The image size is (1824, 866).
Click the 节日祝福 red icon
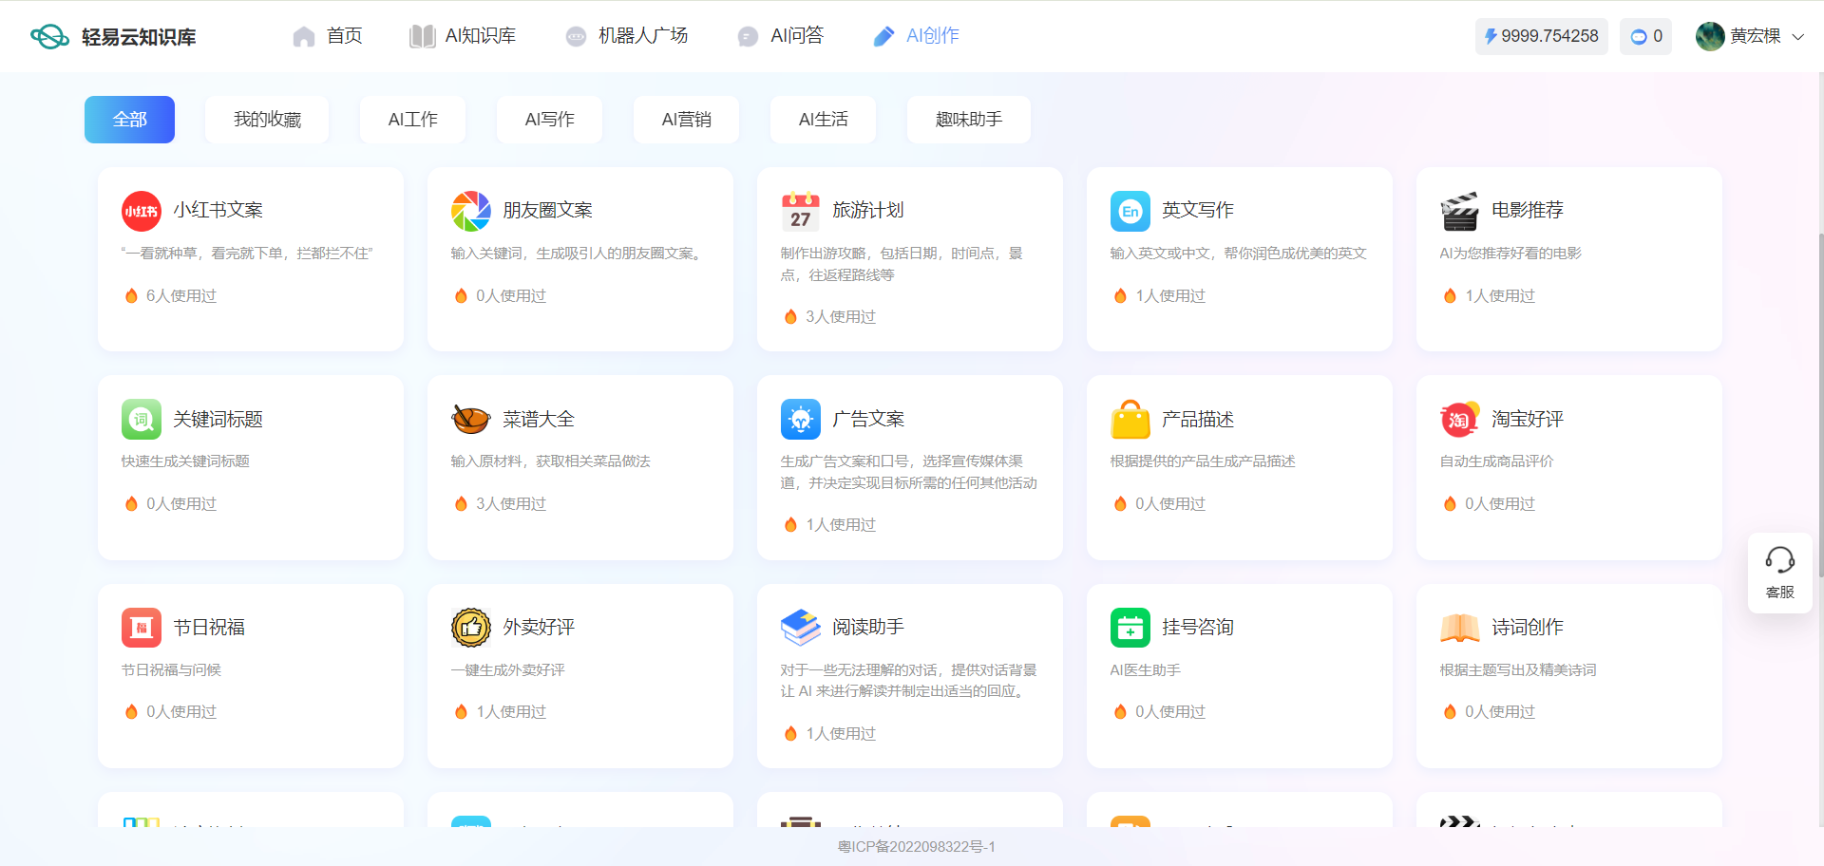142,627
